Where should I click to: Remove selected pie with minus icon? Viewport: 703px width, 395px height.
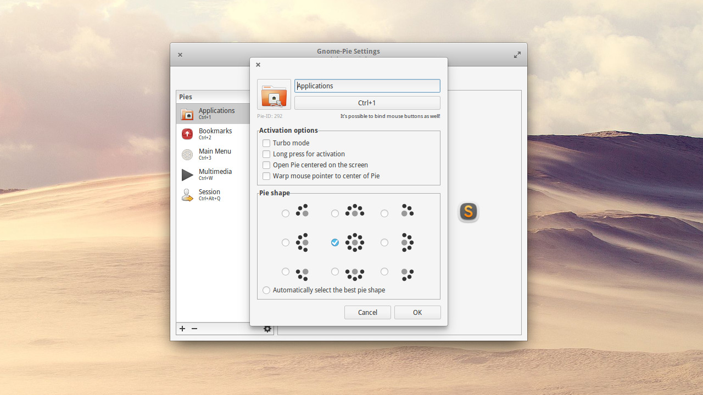(x=194, y=329)
